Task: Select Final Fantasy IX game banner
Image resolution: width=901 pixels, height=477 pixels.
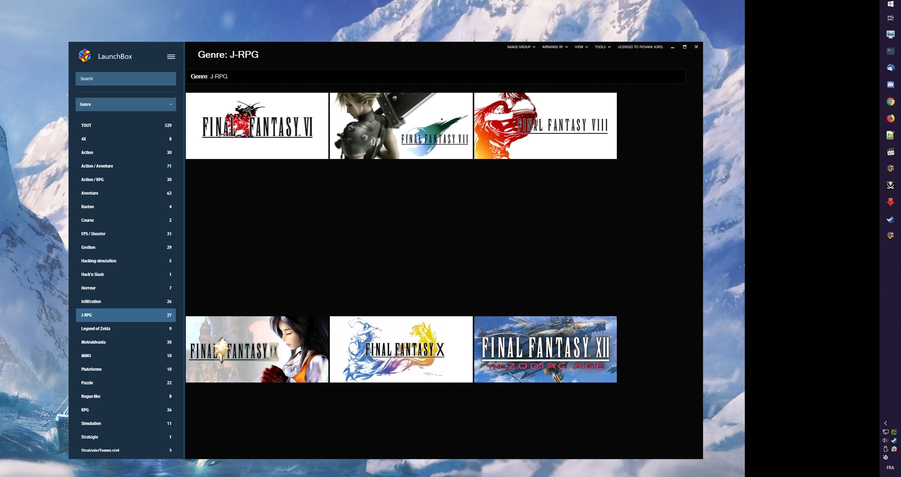Action: click(257, 349)
